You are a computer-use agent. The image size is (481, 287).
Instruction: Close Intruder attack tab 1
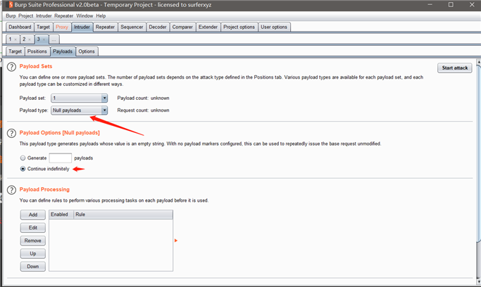[15, 39]
